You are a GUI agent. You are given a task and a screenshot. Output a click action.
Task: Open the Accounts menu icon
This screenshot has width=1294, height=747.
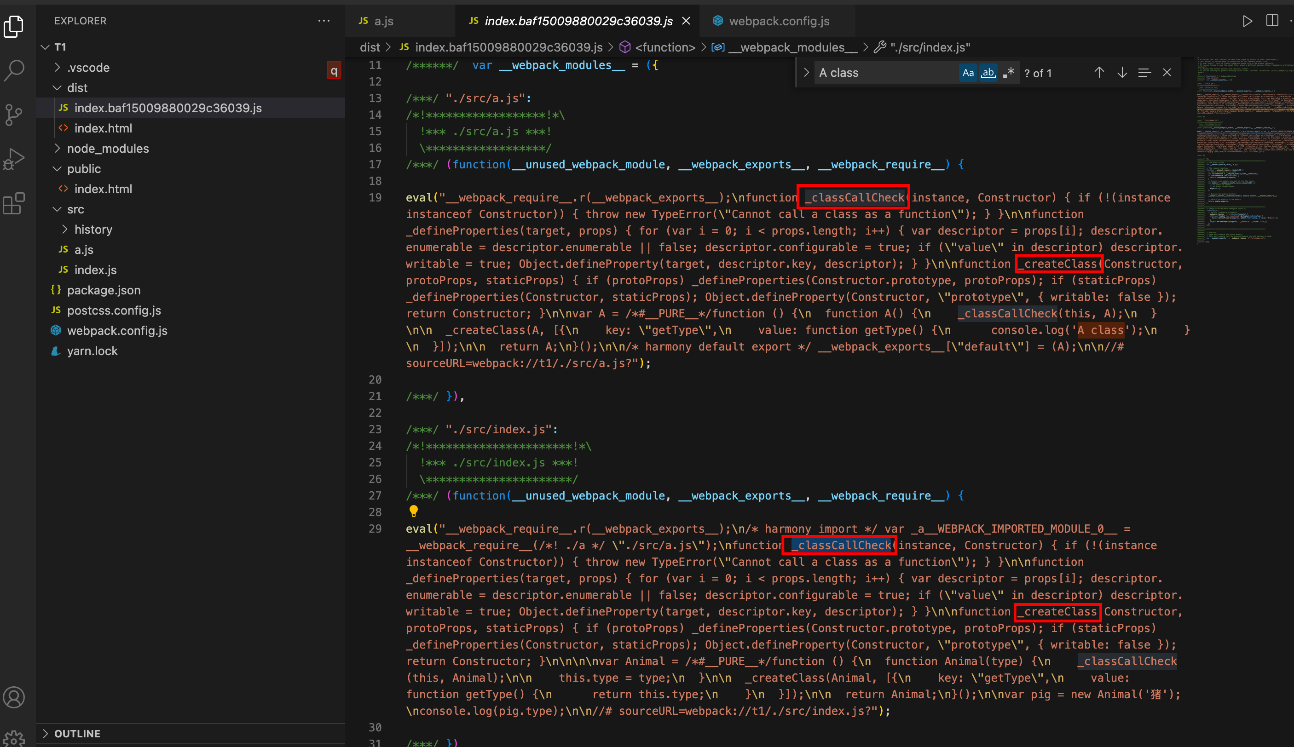tap(14, 697)
